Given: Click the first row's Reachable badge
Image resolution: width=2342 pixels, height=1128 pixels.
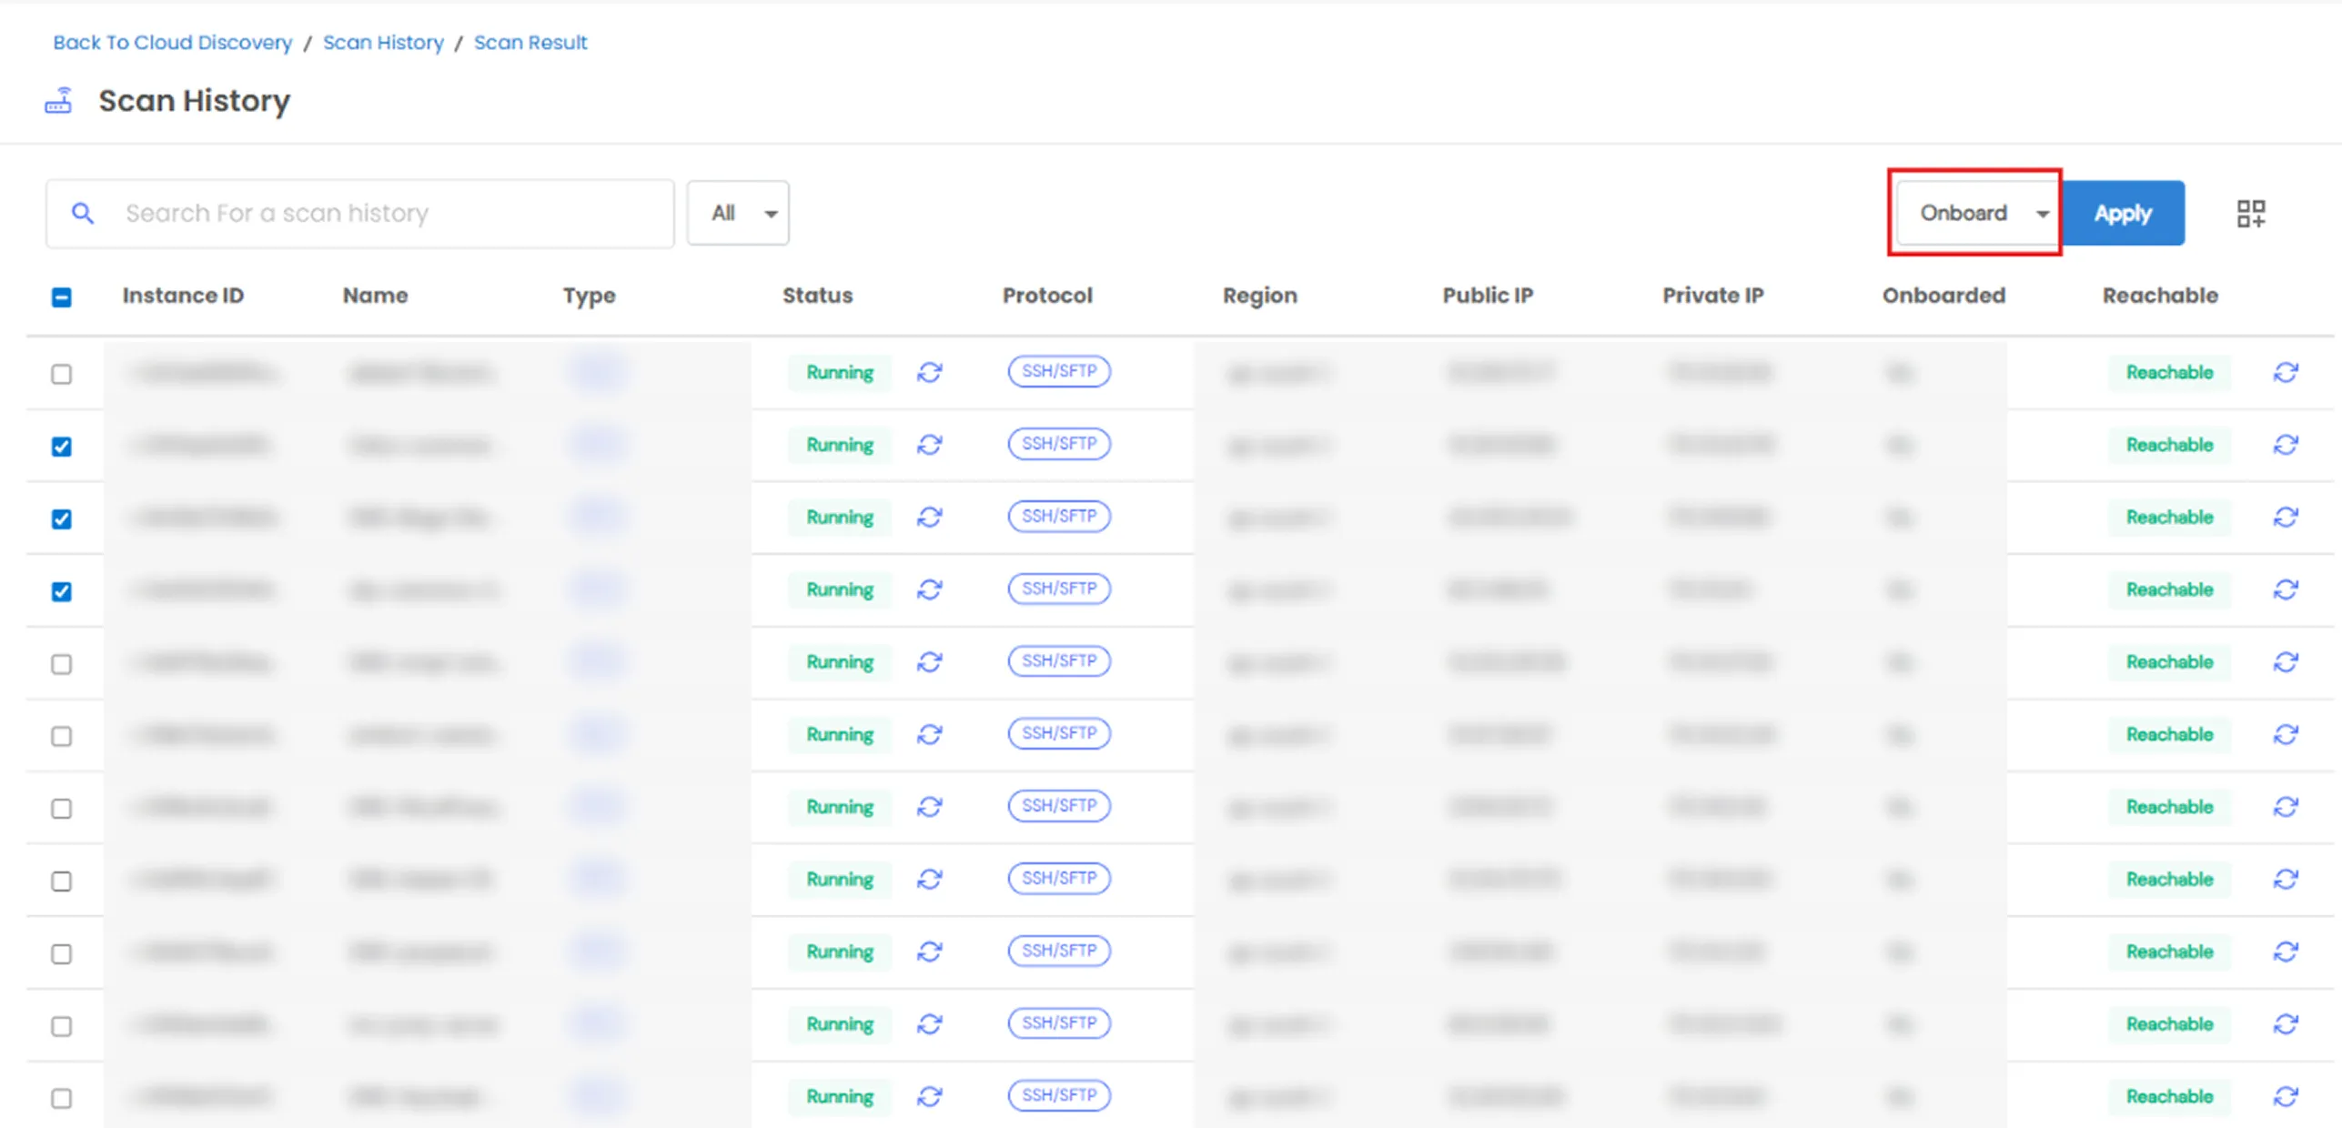Looking at the screenshot, I should (x=2169, y=372).
